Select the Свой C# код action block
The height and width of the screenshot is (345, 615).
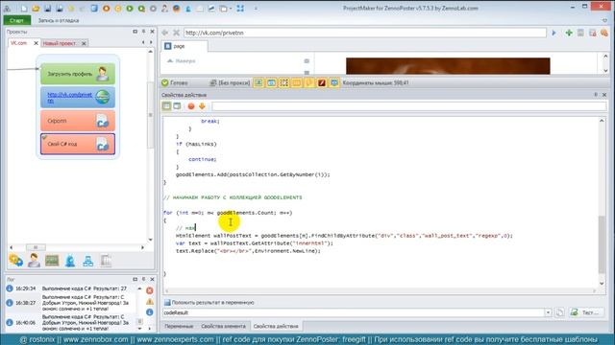pyautogui.click(x=78, y=144)
